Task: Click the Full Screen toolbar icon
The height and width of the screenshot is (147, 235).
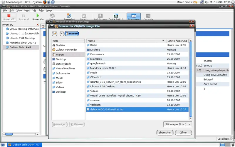Action: 100,16
